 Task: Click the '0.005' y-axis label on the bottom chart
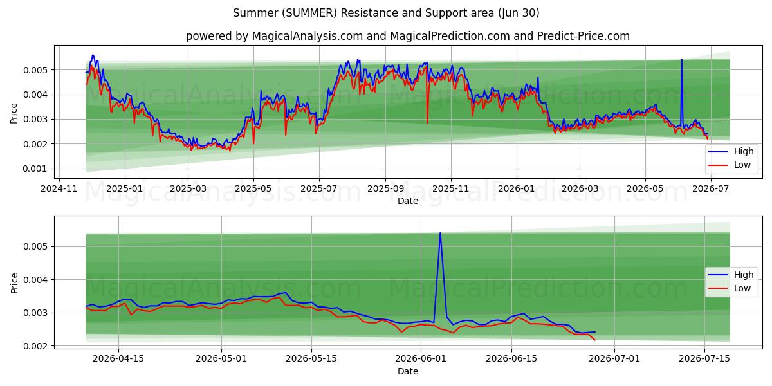coord(37,246)
